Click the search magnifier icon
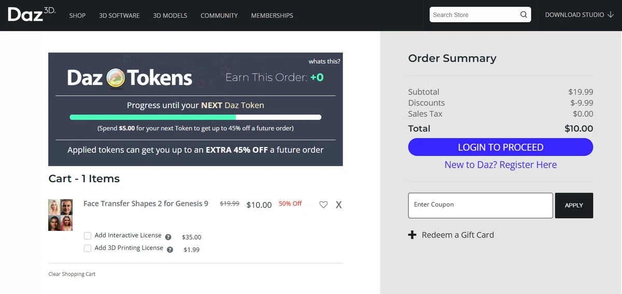Screen dimensions: 622x294 [524, 14]
